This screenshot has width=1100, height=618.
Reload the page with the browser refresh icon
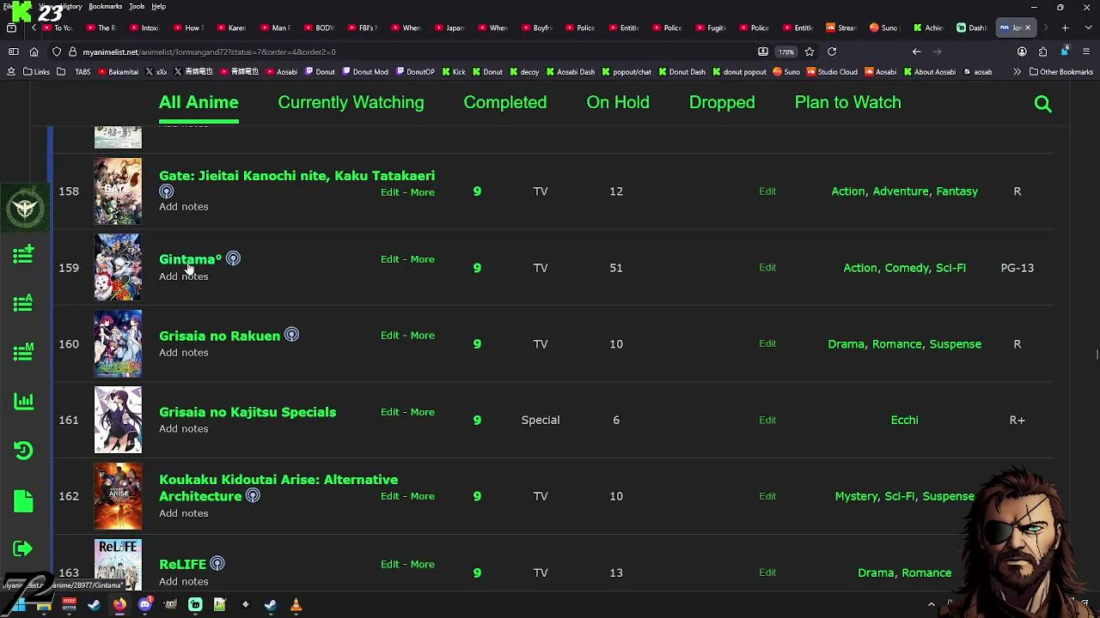click(x=832, y=51)
